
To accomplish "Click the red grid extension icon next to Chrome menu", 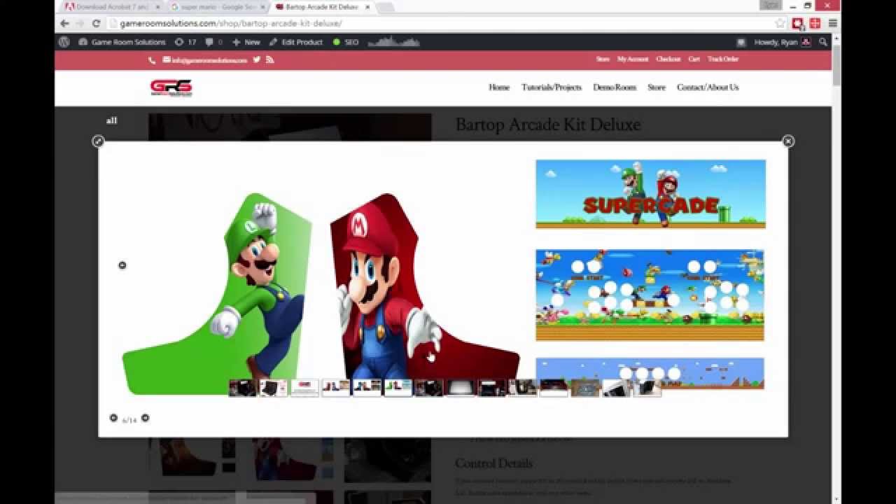I will click(x=815, y=23).
